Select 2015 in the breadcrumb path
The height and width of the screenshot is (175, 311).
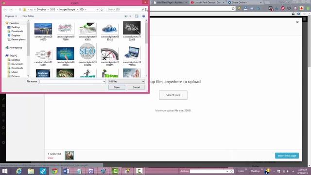click(52, 10)
